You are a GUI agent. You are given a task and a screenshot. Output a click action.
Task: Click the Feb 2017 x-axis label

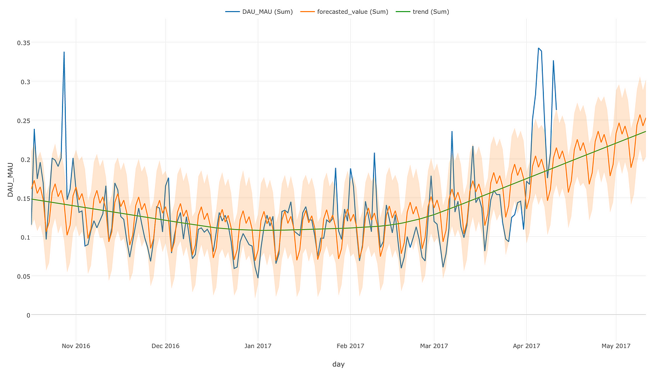350,346
